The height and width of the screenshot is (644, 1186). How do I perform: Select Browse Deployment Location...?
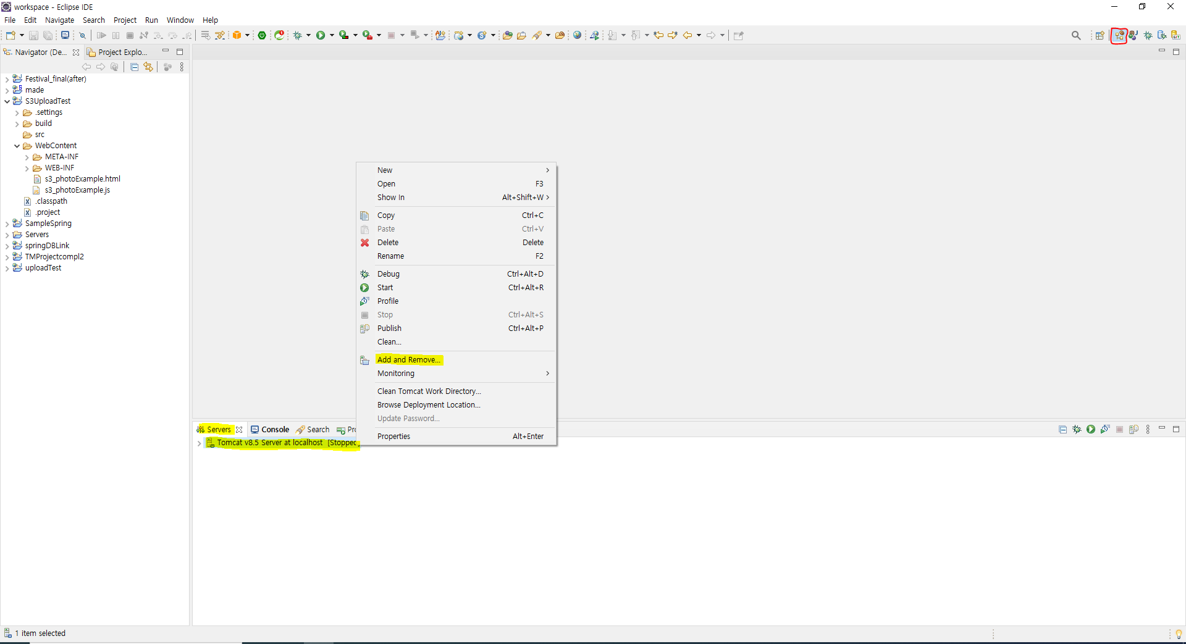coord(456,405)
